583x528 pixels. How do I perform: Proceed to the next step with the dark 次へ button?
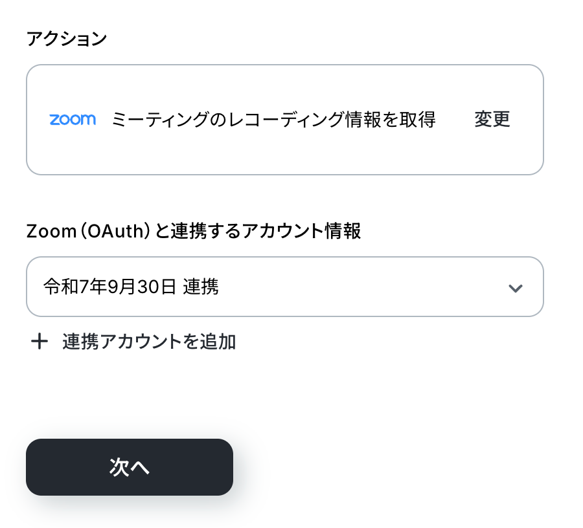(x=130, y=467)
